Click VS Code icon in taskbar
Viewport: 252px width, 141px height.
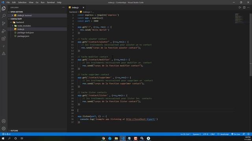coord(123,138)
